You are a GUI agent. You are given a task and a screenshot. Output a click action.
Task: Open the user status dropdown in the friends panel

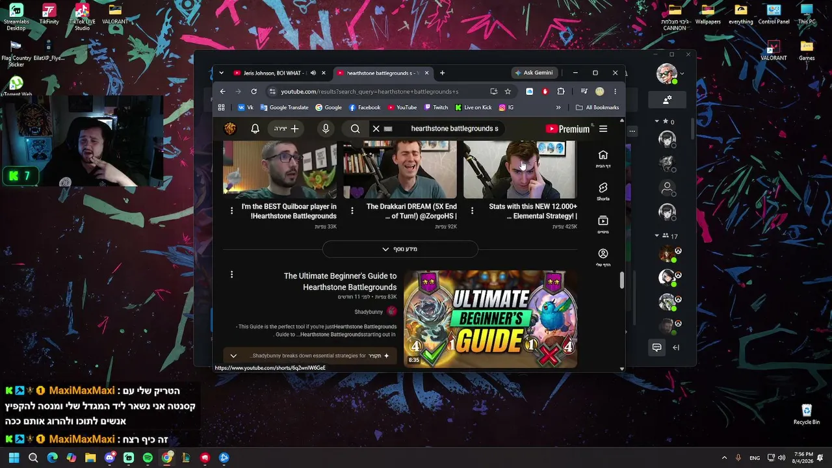tap(682, 73)
